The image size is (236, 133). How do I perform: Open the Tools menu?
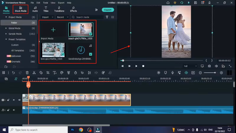(x=45, y=3)
